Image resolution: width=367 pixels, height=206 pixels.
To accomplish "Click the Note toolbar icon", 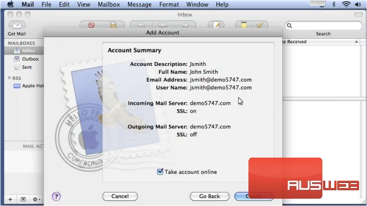I will [243, 25].
